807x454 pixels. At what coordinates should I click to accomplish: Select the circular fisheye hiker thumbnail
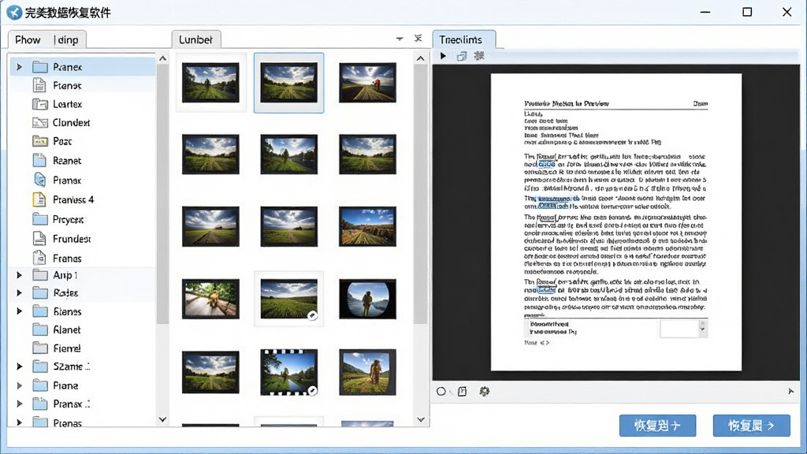pos(367,299)
